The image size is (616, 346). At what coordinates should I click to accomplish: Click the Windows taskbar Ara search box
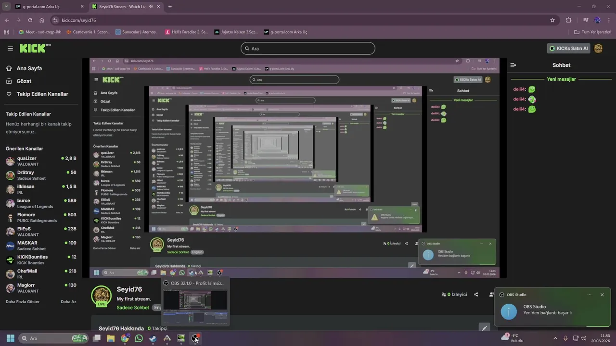pyautogui.click(x=54, y=338)
